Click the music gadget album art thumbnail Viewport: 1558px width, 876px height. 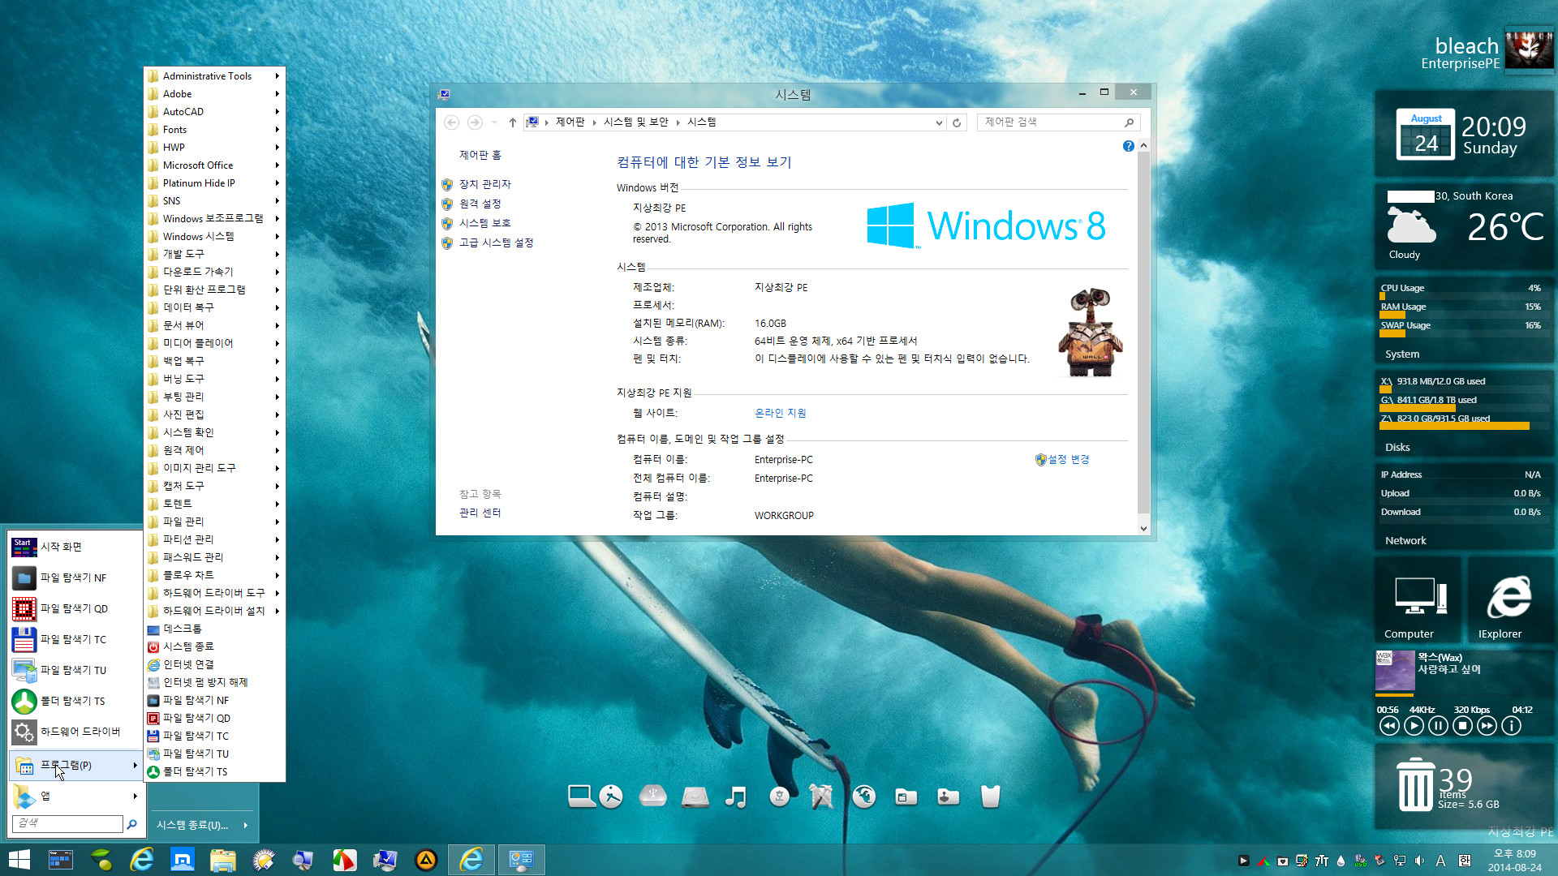coord(1395,671)
